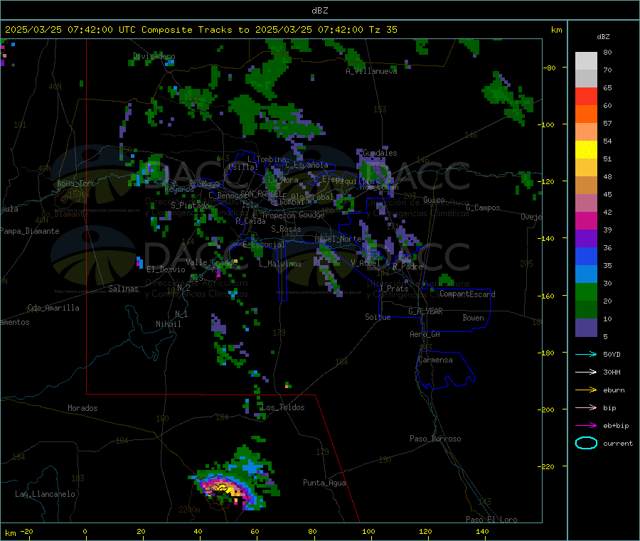640x541 pixels.
Task: Click the cyan 50YD arrow legend symbol
Action: 586,354
